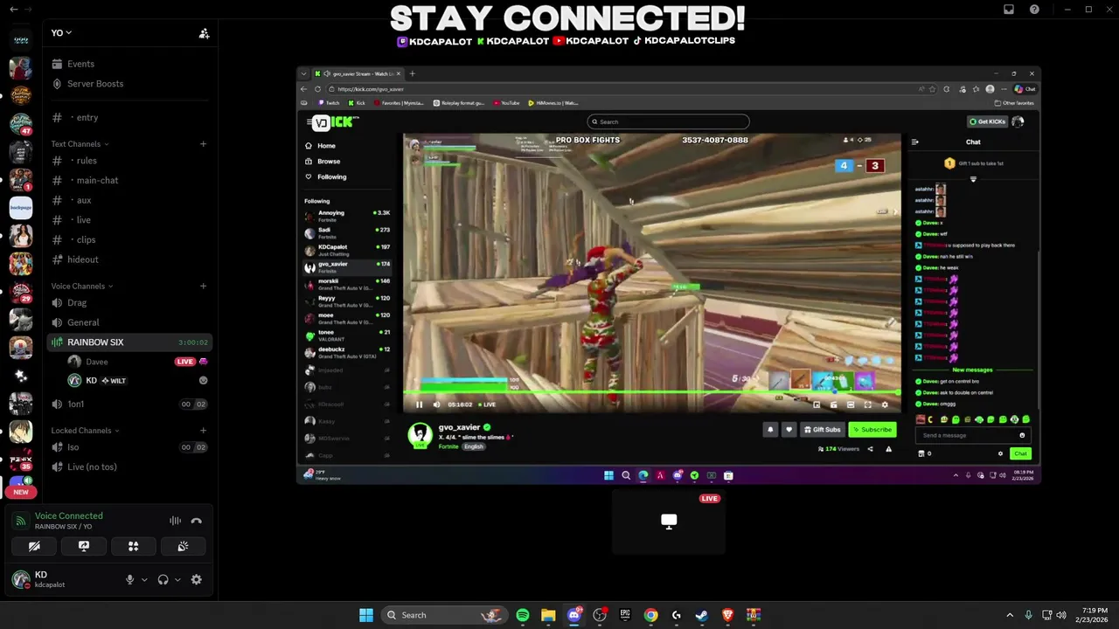Deafen with the headphones icon
Screen dimensions: 1119x629
pyautogui.click(x=163, y=579)
